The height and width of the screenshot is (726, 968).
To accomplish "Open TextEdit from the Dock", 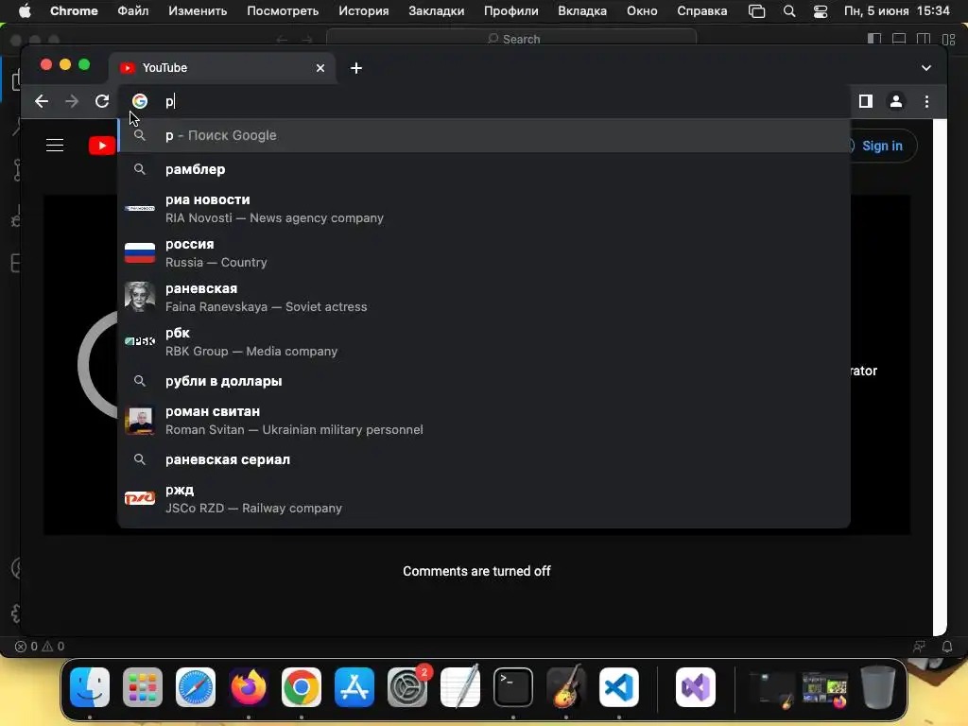I will pyautogui.click(x=460, y=687).
